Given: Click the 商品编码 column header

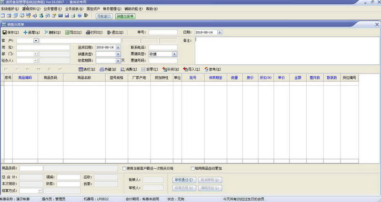Looking at the screenshot, I should (x=25, y=78).
